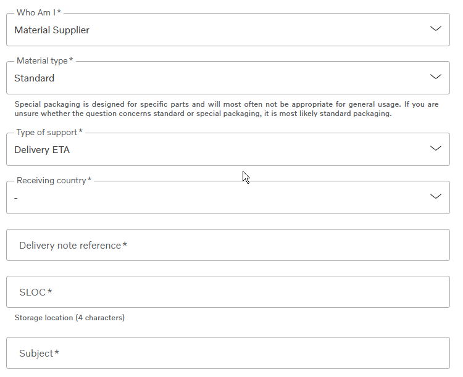This screenshot has width=463, height=377.
Task: Click the Storage location hint text
Action: click(x=70, y=318)
